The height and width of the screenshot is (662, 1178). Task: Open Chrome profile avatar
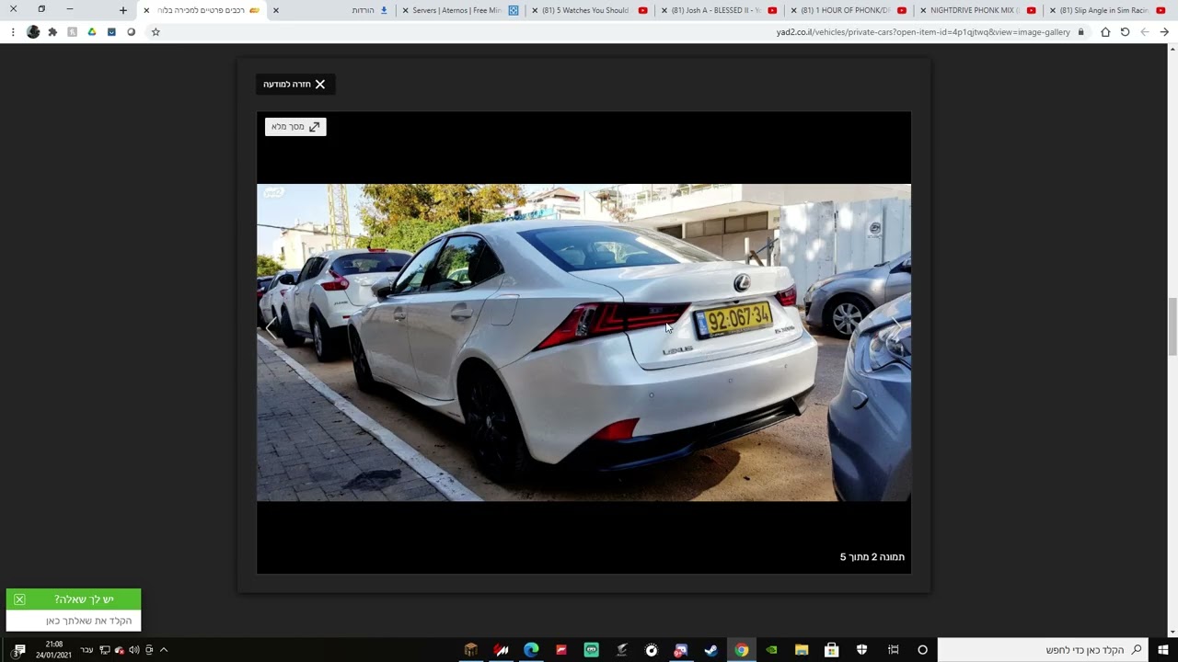33,32
